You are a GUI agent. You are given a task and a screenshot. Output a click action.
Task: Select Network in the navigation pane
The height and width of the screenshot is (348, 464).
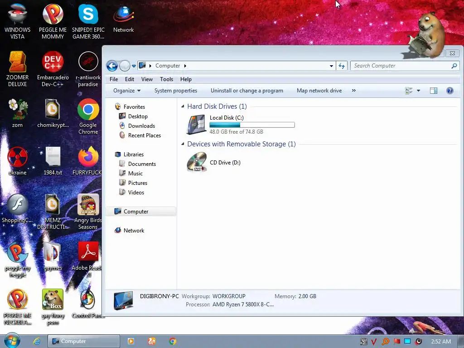[130, 230]
